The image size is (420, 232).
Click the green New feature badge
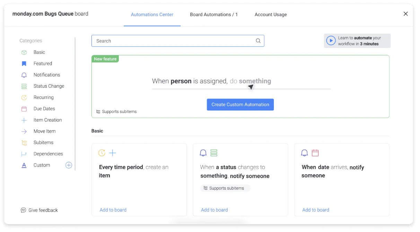click(105, 59)
